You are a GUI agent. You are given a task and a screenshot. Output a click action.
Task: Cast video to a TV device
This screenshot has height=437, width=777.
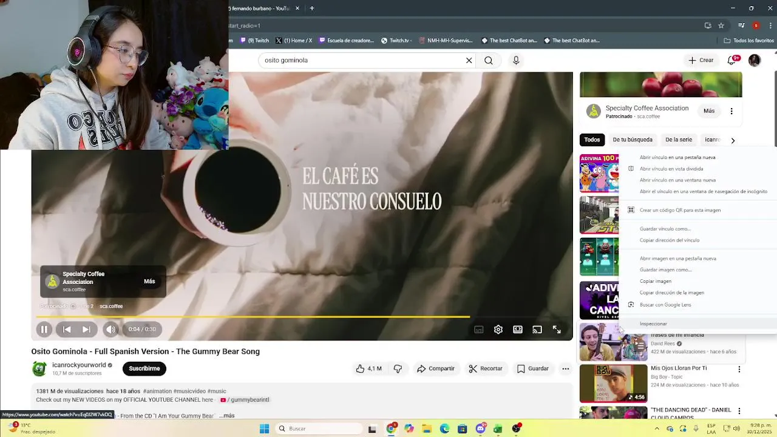(x=537, y=329)
